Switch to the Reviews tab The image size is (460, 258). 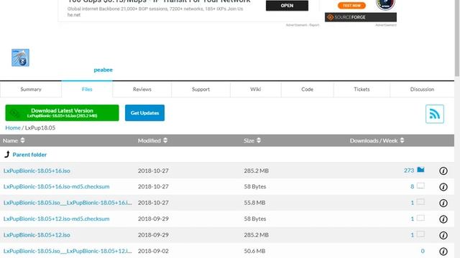[142, 89]
